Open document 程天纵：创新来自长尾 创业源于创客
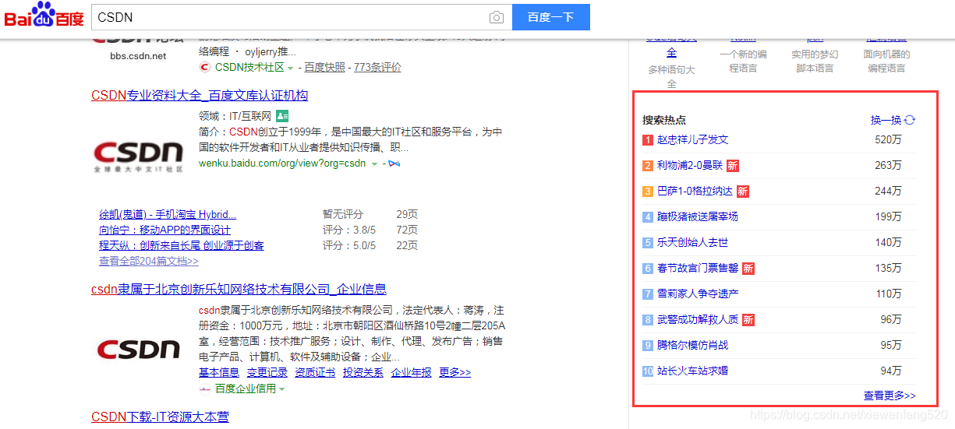 182,245
